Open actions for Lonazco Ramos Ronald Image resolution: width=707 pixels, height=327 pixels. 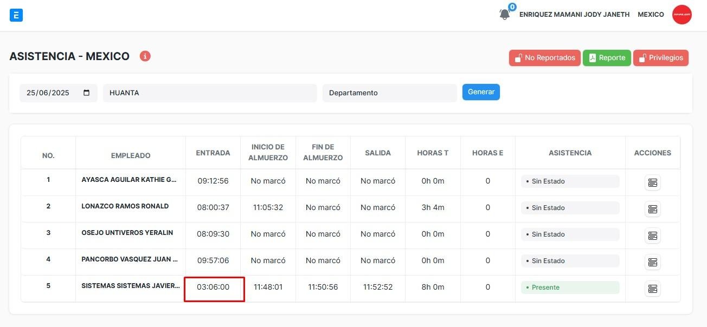[652, 210]
